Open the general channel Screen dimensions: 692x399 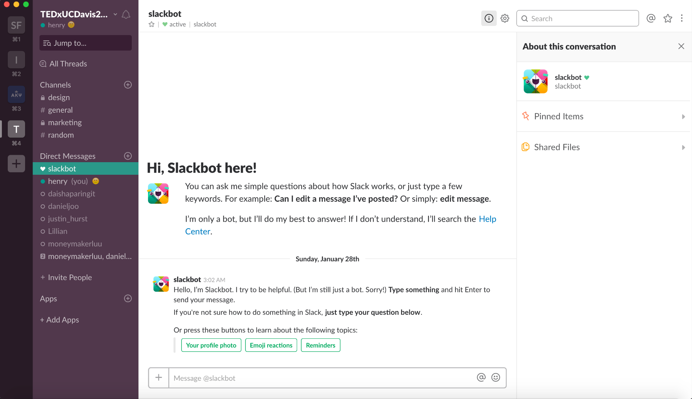click(60, 110)
